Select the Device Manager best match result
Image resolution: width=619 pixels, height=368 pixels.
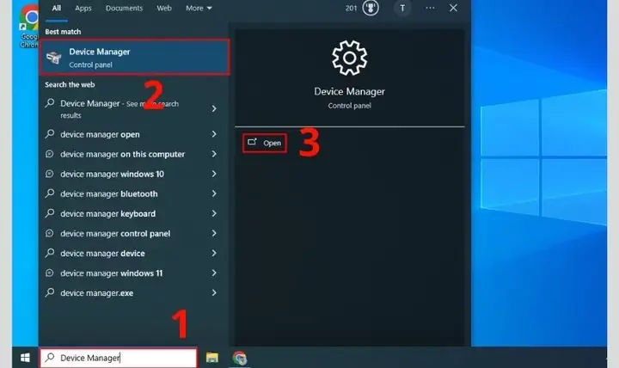coord(135,58)
